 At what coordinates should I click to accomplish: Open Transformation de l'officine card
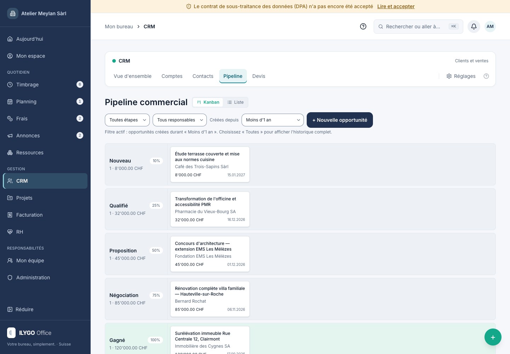pos(210,209)
